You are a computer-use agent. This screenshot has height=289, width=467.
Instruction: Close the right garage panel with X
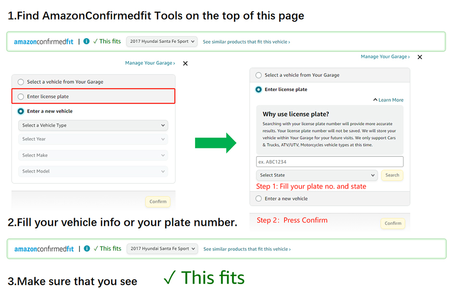420,57
